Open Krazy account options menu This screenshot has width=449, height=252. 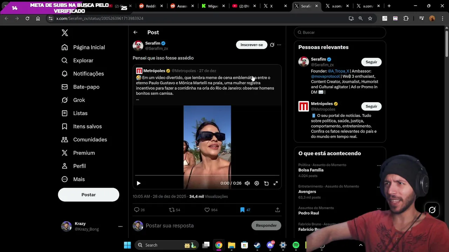pos(120,226)
